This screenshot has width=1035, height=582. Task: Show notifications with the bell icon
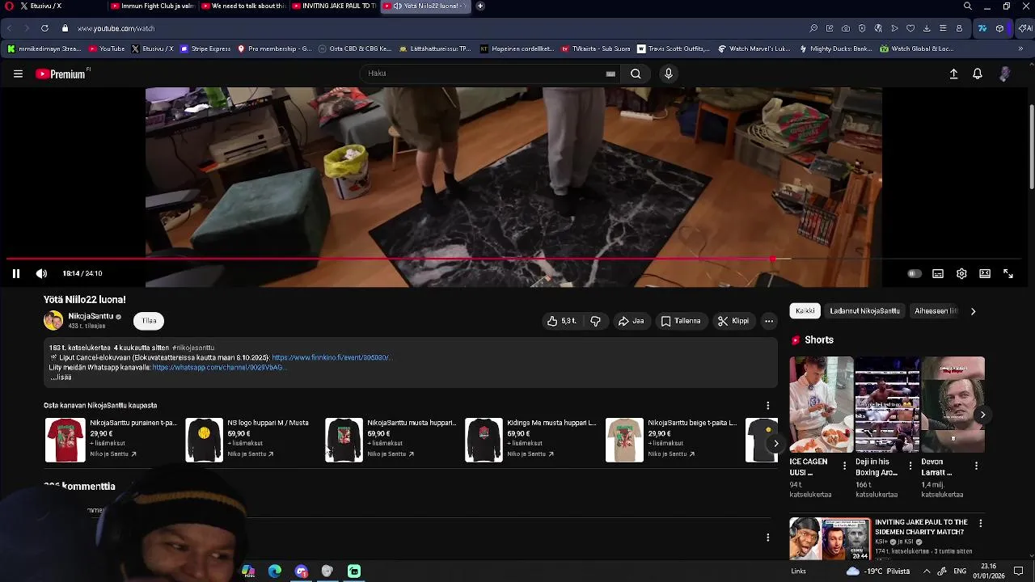pyautogui.click(x=978, y=74)
